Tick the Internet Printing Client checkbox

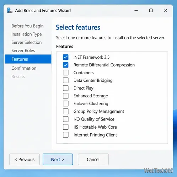(x=66, y=135)
